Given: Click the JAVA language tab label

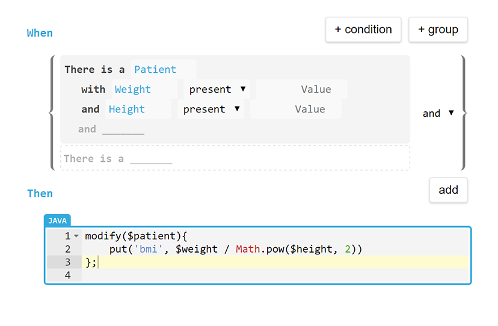Looking at the screenshot, I should click(x=58, y=221).
